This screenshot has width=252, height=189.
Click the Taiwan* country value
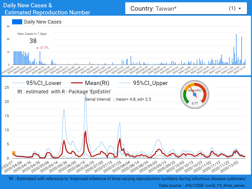(x=166, y=9)
